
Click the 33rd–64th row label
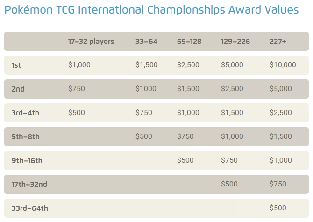tap(30, 208)
